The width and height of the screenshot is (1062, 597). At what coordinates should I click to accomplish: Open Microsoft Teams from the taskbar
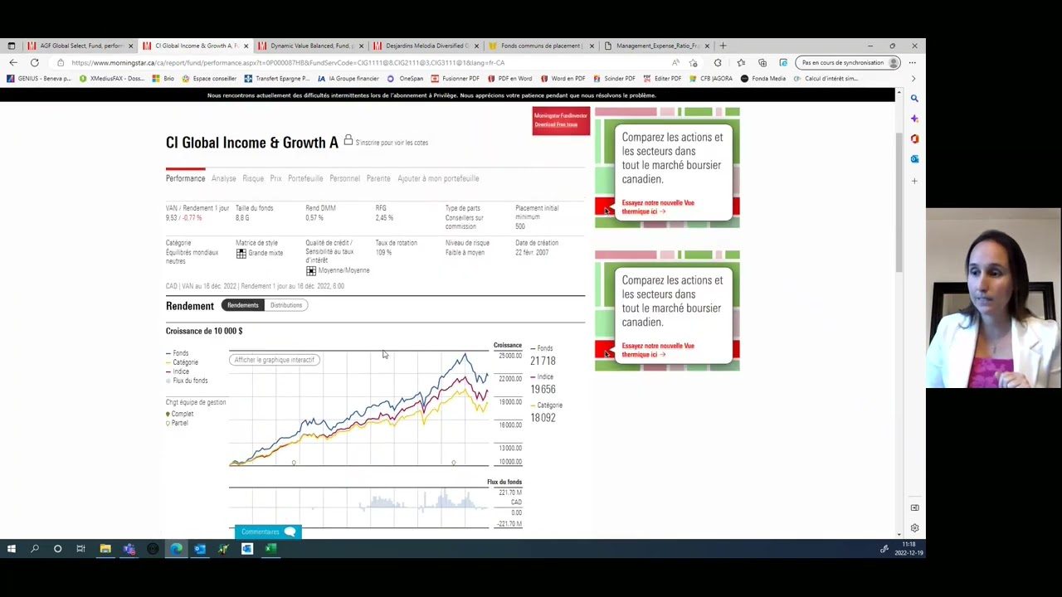point(129,548)
